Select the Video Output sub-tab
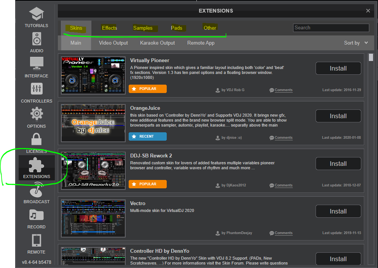The image size is (378, 268). coord(113,43)
